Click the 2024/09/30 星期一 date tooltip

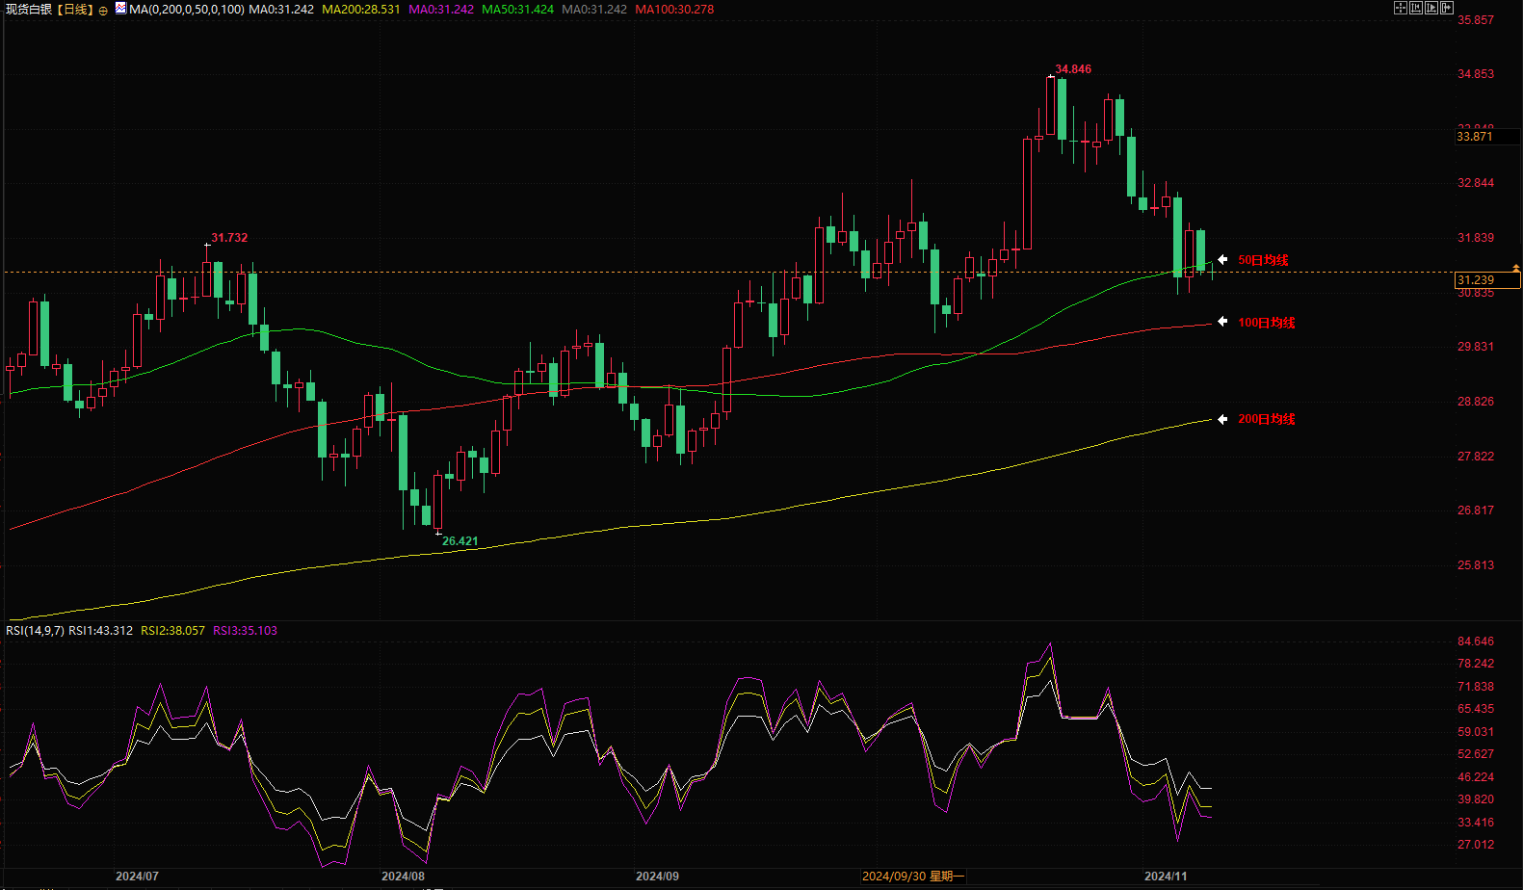913,877
